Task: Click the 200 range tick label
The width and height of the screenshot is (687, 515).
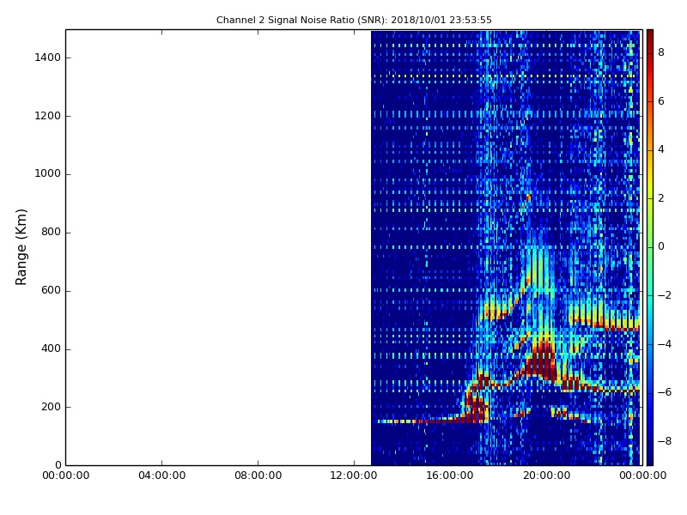Action: (x=51, y=407)
